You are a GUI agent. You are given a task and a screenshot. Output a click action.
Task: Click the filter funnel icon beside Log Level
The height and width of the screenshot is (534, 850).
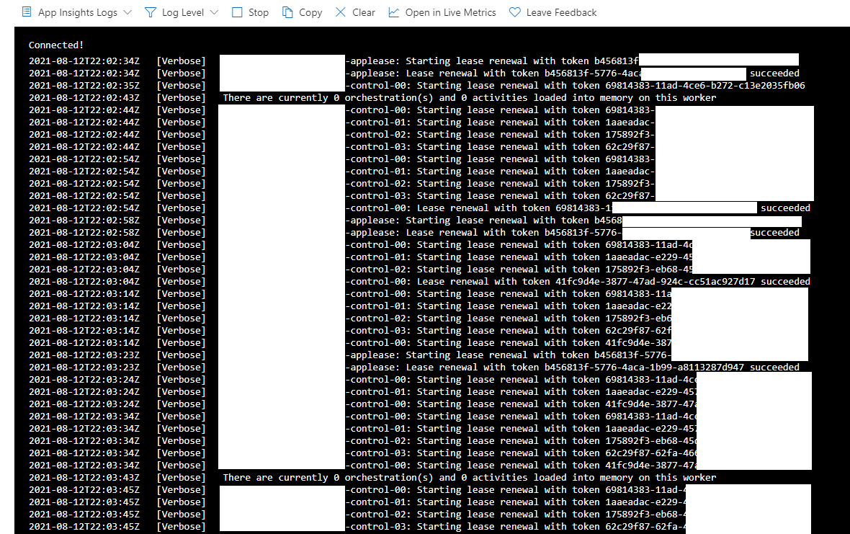click(x=149, y=12)
